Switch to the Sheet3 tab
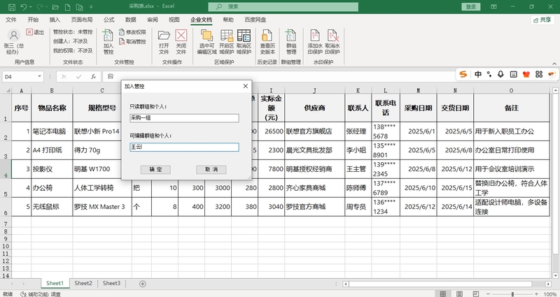Viewport: 560px width, 297px height. [x=111, y=283]
